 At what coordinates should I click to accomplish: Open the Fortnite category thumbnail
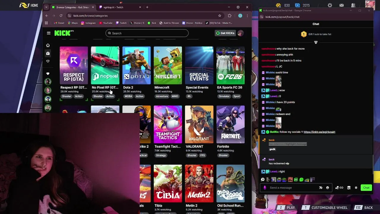click(x=230, y=125)
